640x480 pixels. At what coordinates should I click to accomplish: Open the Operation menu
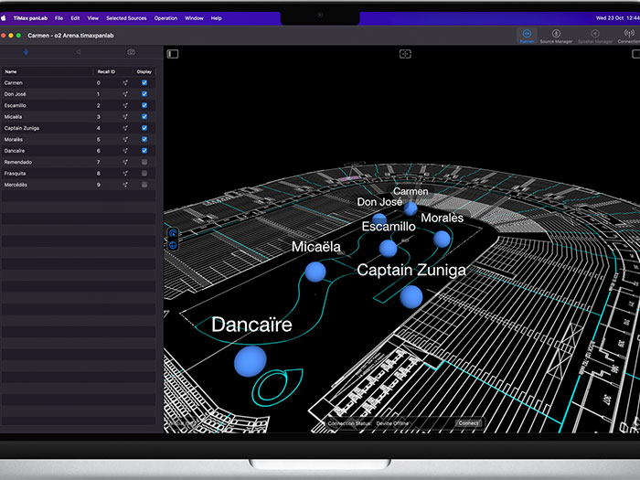[x=165, y=18]
